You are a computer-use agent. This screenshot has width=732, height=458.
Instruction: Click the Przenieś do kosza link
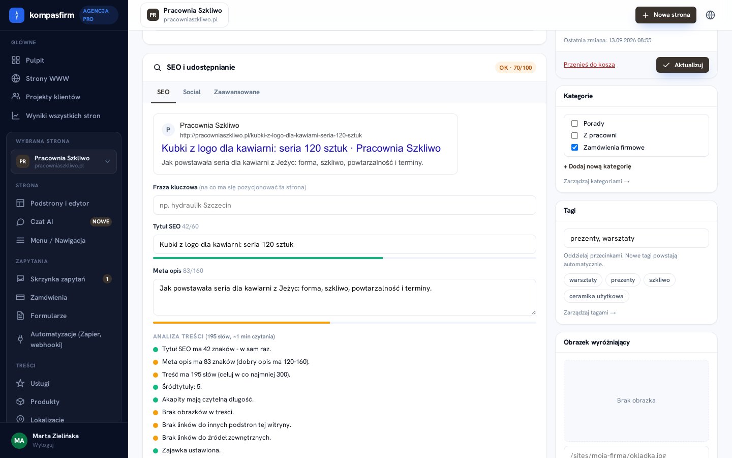pos(589,65)
